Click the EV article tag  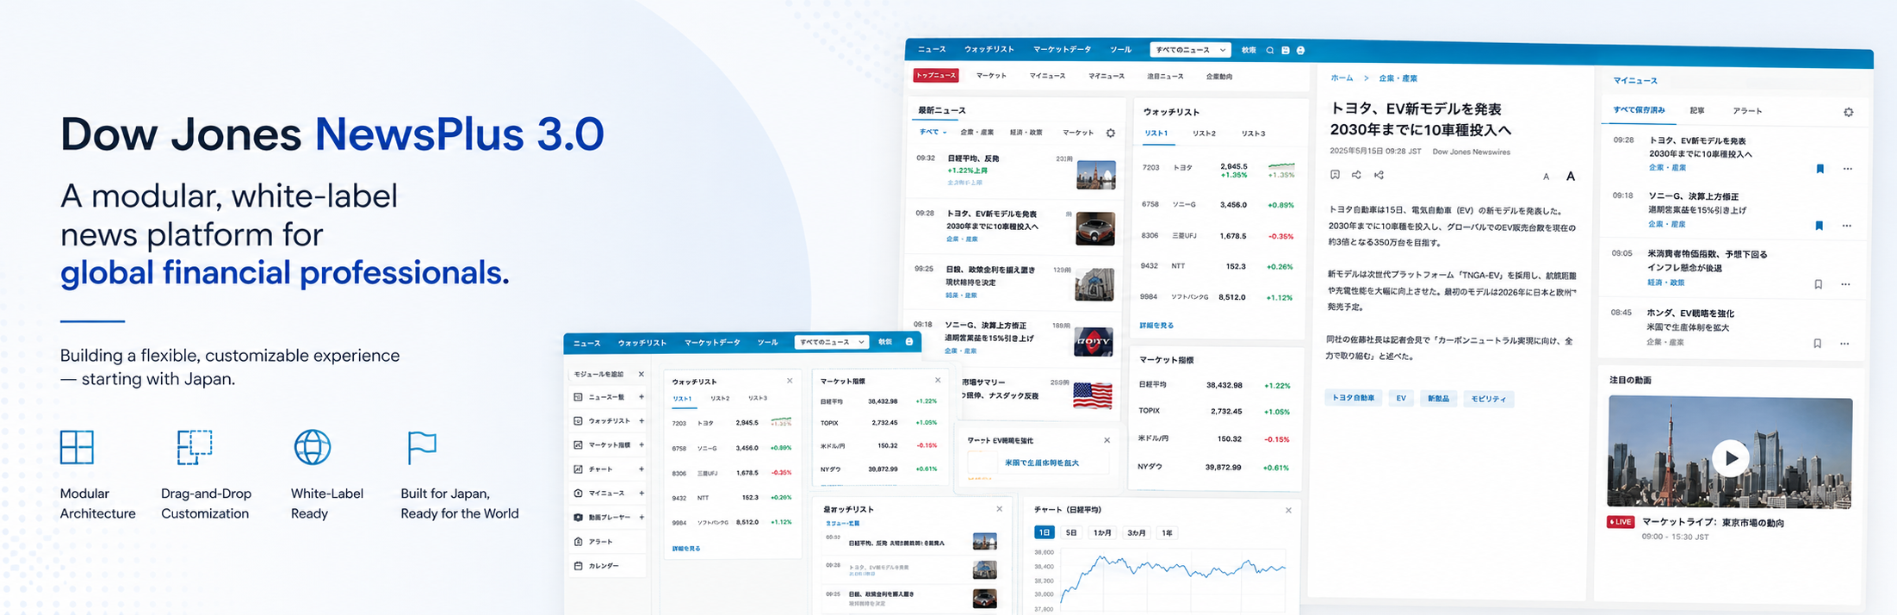tap(1401, 398)
